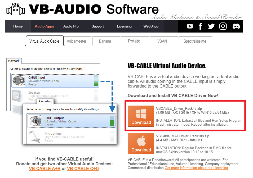This screenshot has height=178, width=253.
Task: Open the Licensing menu item
Action: pos(124,26)
